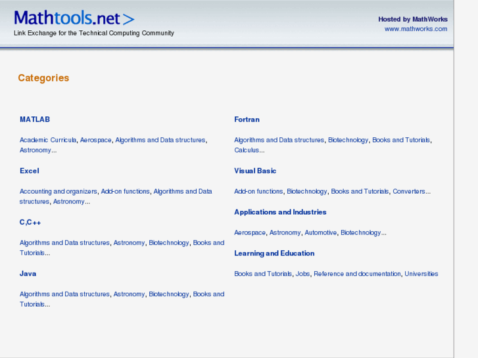
Task: Click the Hosted by MathWorks text
Action: (413, 19)
